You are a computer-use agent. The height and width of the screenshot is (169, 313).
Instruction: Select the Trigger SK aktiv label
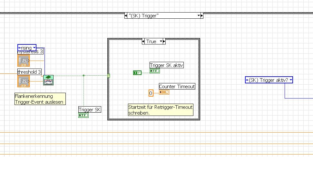(x=167, y=65)
